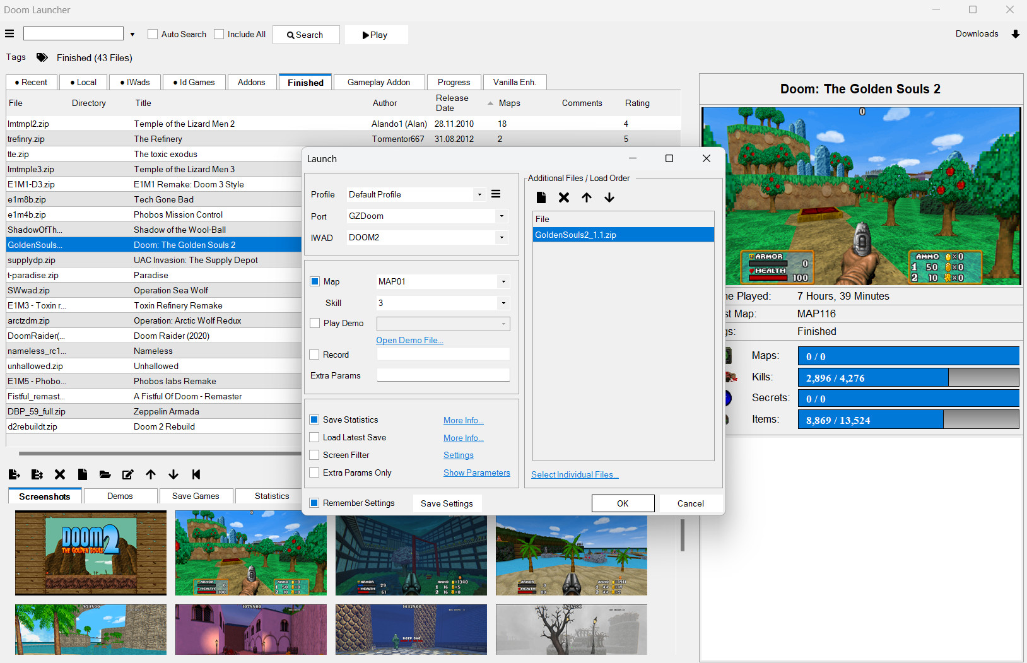Viewport: 1027px width, 663px height.
Task: Move file down in Load Order panel
Action: (609, 197)
